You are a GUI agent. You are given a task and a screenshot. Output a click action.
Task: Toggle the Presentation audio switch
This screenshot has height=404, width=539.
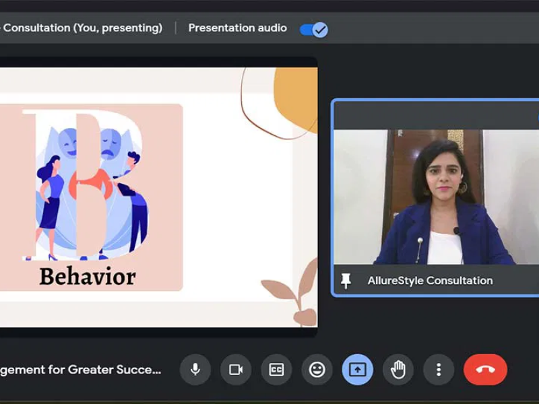pos(314,30)
